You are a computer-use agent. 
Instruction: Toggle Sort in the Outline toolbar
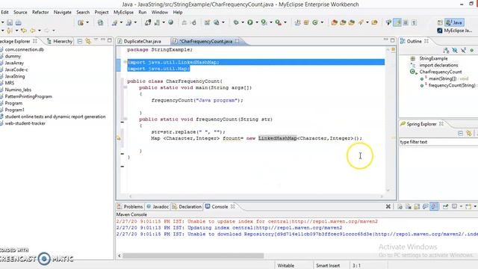pyautogui.click(x=447, y=50)
